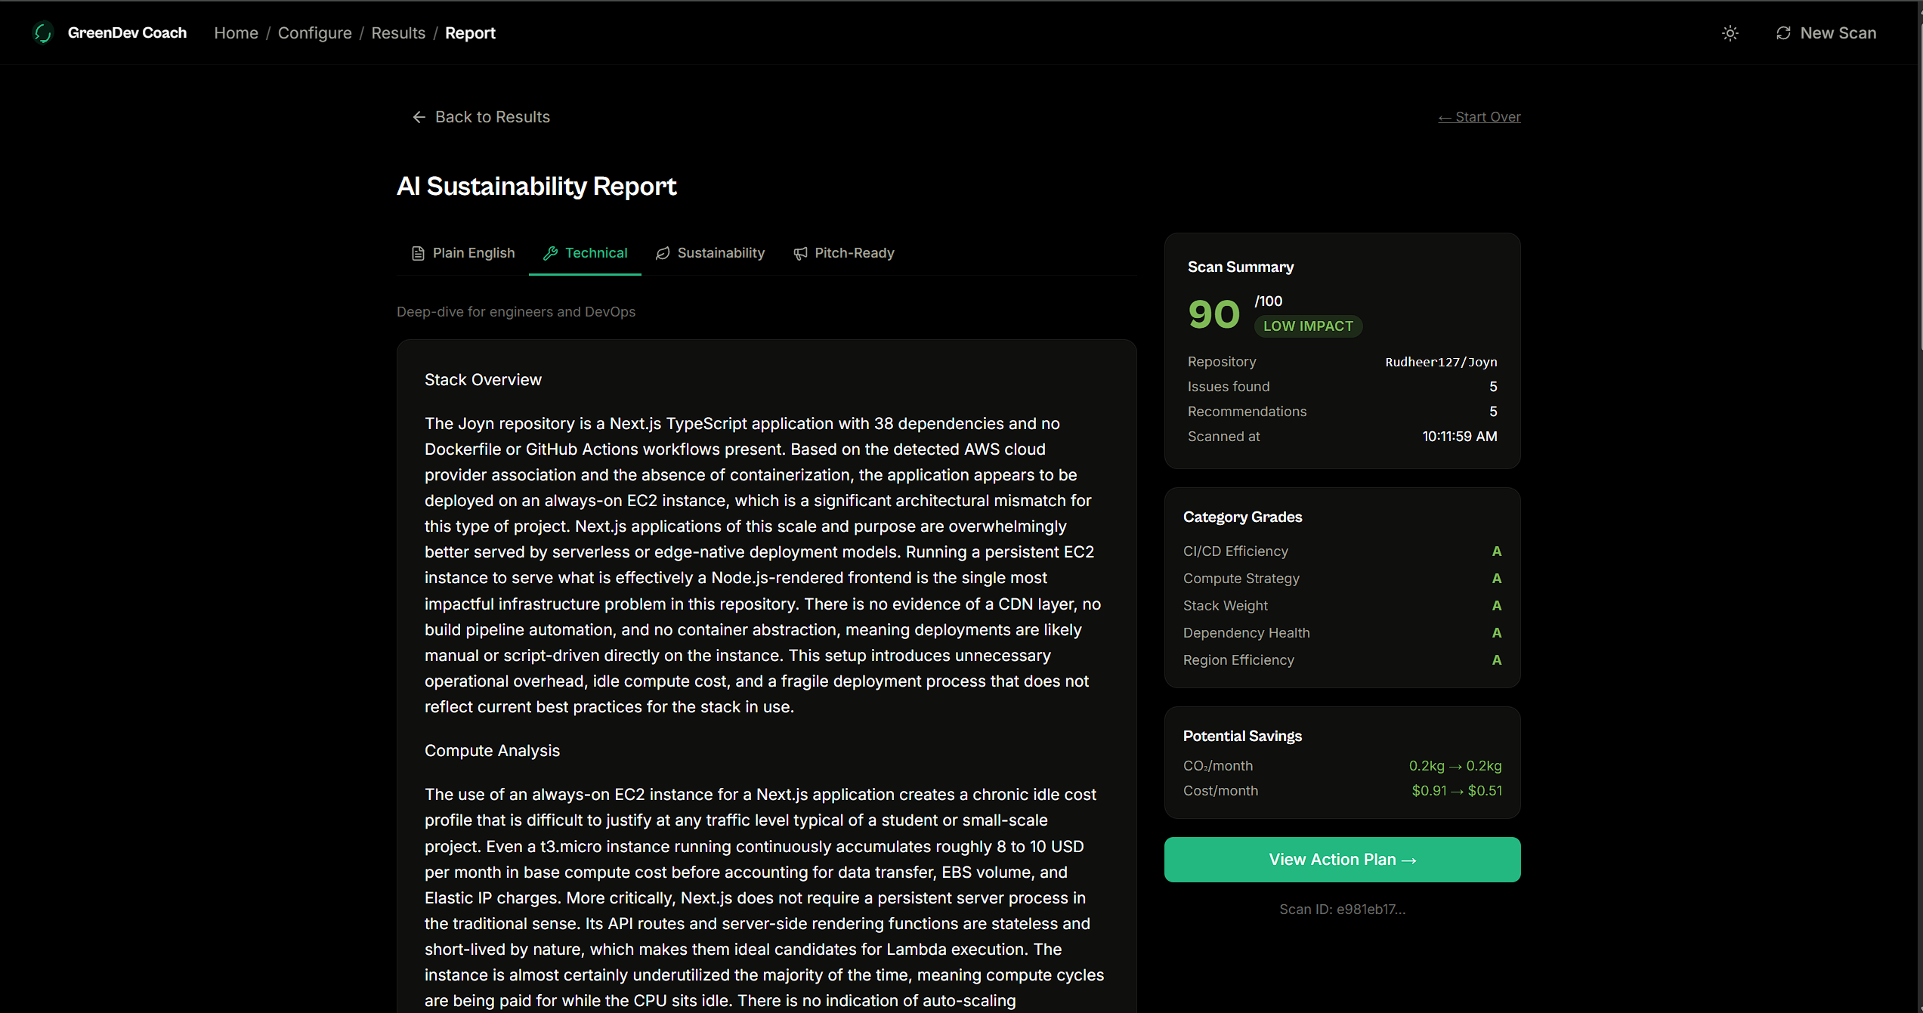Image resolution: width=1923 pixels, height=1013 pixels.
Task: Open the Results breadcrumb link
Action: coord(398,33)
